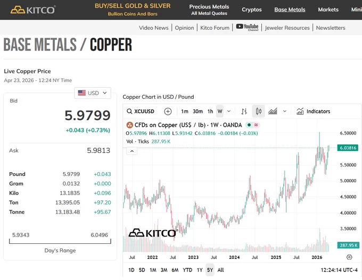
Task: Select the Bars chart style icon
Action: pos(244,111)
